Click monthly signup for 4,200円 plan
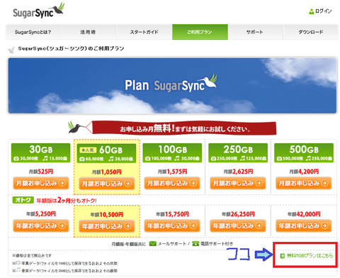The height and width of the screenshot is (278, 340). pyautogui.click(x=304, y=183)
